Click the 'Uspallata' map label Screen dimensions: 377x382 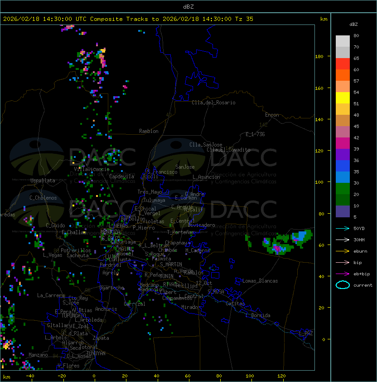tap(43, 181)
